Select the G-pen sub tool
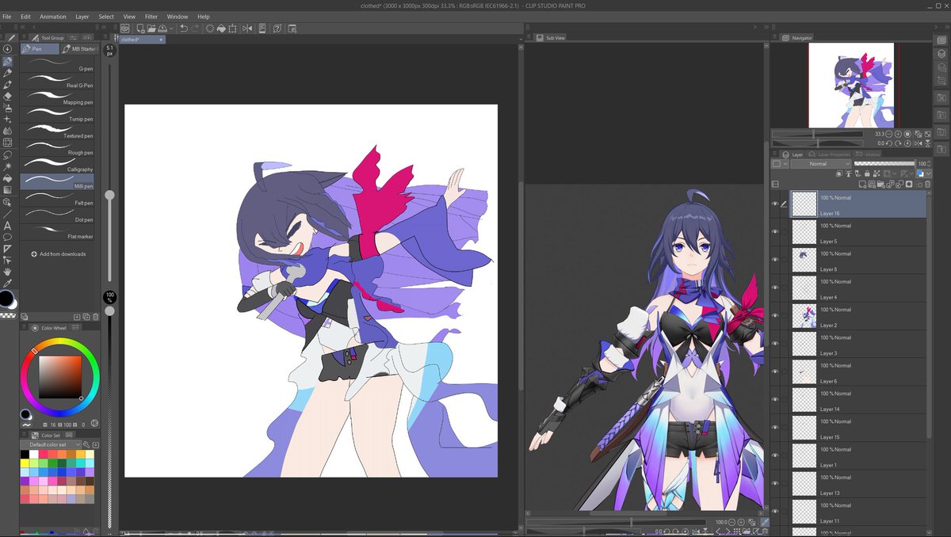Viewport: 951px width, 537px height. 58,63
